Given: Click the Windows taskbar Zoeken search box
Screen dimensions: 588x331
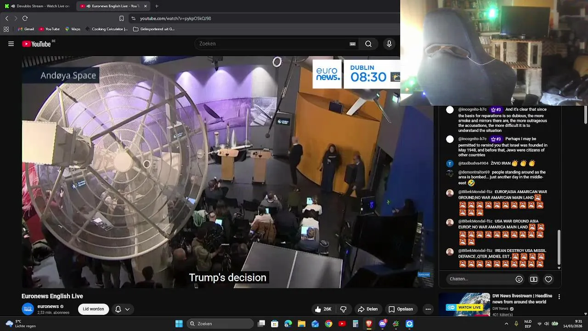Looking at the screenshot, I should pyautogui.click(x=220, y=324).
